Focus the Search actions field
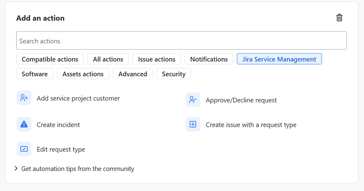Image resolution: width=364 pixels, height=191 pixels. (x=181, y=40)
